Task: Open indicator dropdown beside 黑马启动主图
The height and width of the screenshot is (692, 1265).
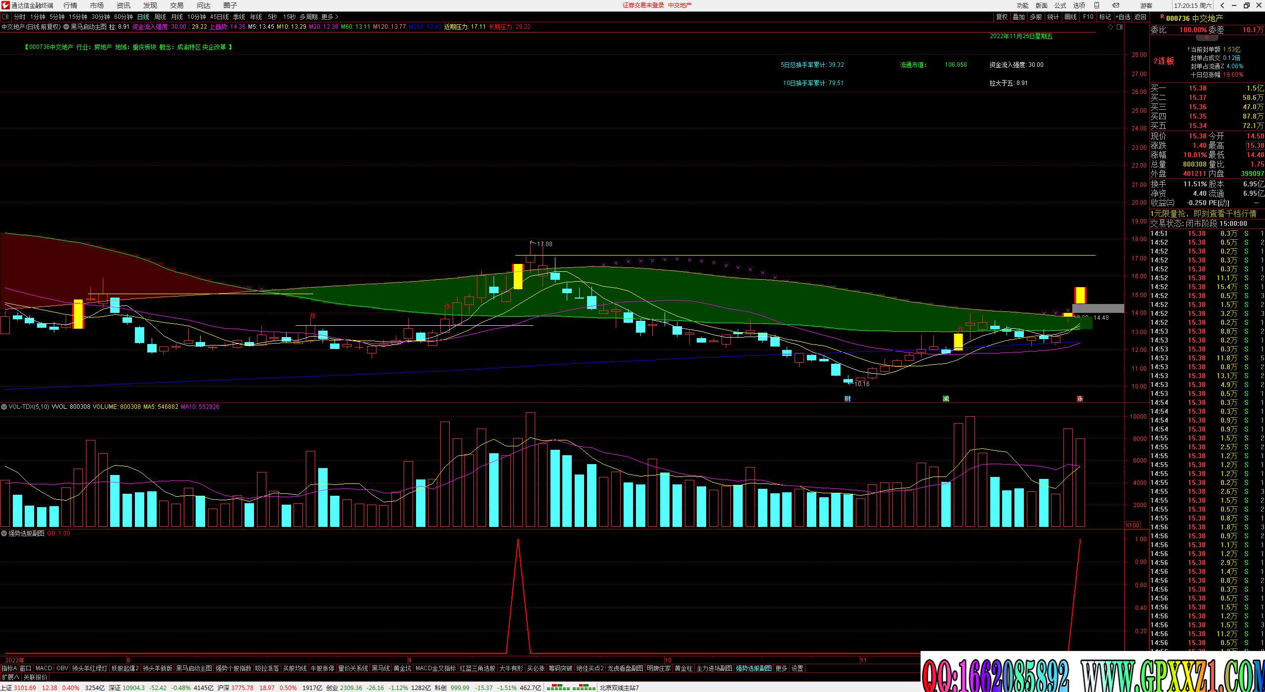Action: pos(67,27)
